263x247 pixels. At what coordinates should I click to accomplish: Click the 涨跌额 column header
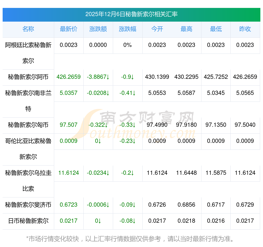point(98,29)
